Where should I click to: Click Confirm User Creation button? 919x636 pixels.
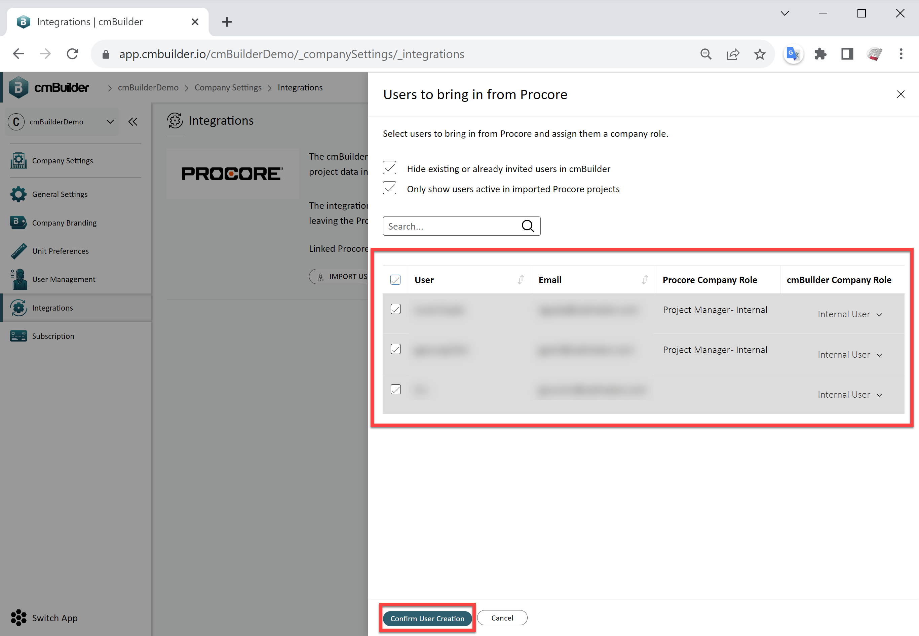coord(427,618)
